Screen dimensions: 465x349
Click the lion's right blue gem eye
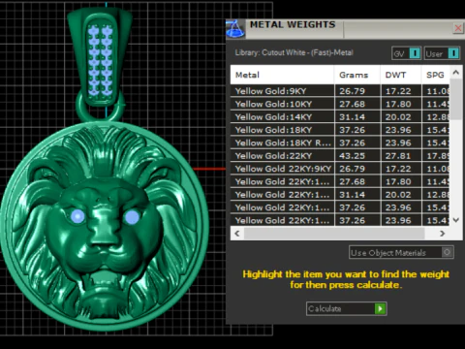point(132,217)
